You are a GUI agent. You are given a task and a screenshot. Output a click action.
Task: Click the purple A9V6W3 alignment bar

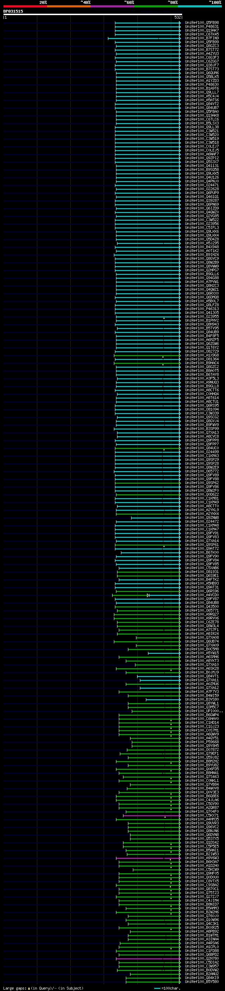coord(148,858)
